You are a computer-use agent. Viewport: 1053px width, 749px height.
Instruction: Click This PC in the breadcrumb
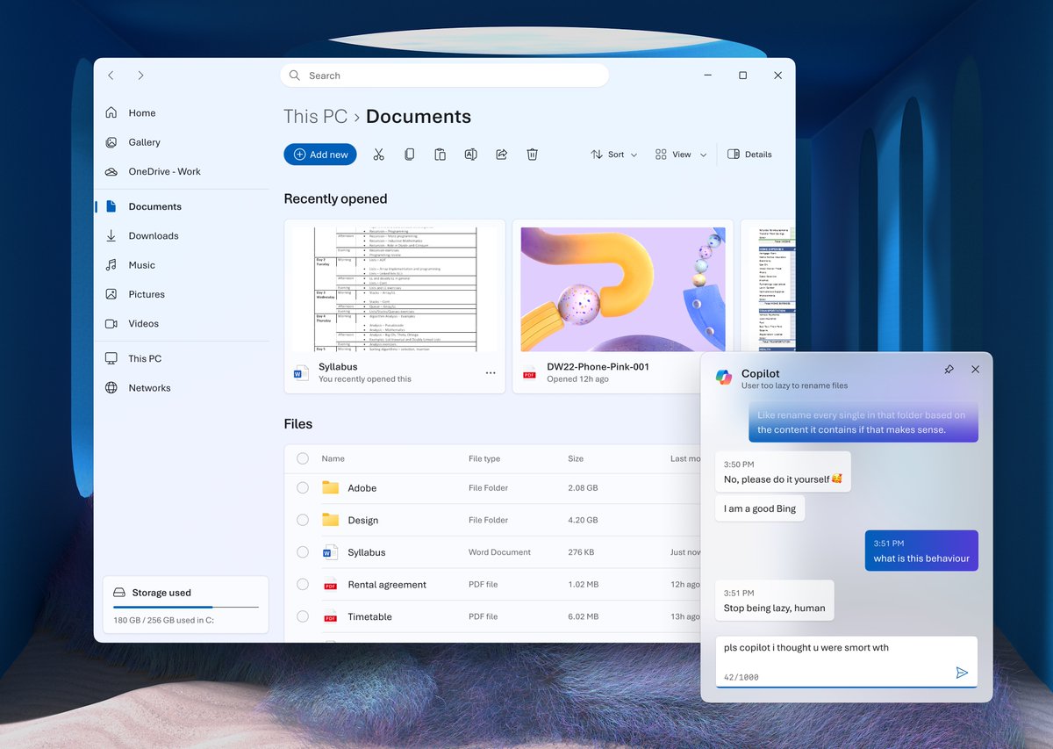pyautogui.click(x=316, y=117)
